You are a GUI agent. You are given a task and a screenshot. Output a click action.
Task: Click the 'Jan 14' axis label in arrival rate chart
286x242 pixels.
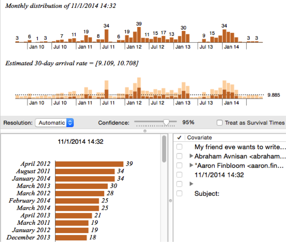231,103
